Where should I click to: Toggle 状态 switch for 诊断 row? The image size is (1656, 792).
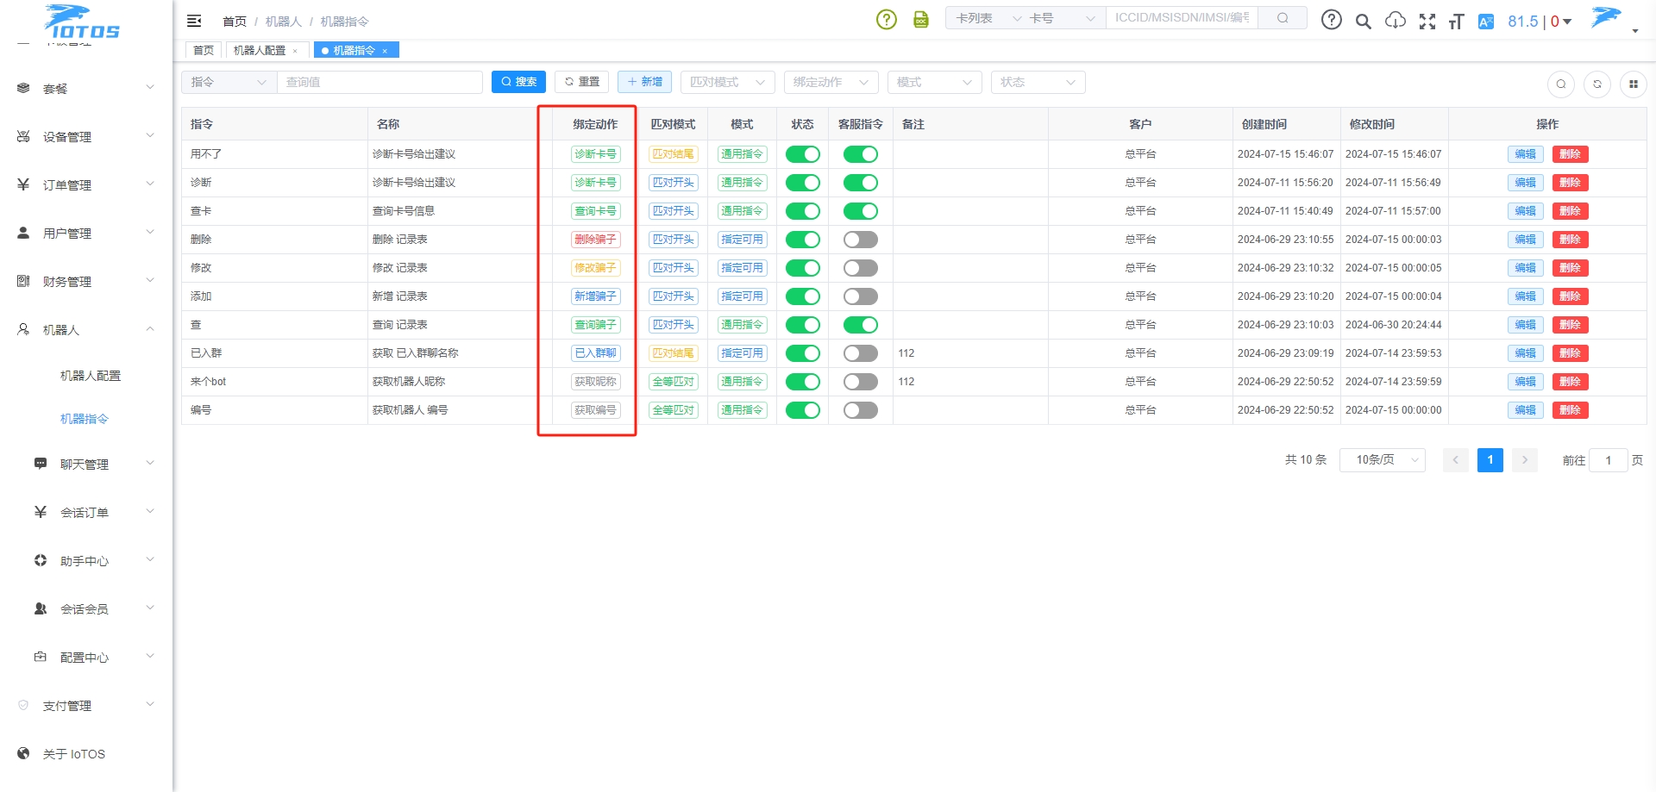point(803,183)
